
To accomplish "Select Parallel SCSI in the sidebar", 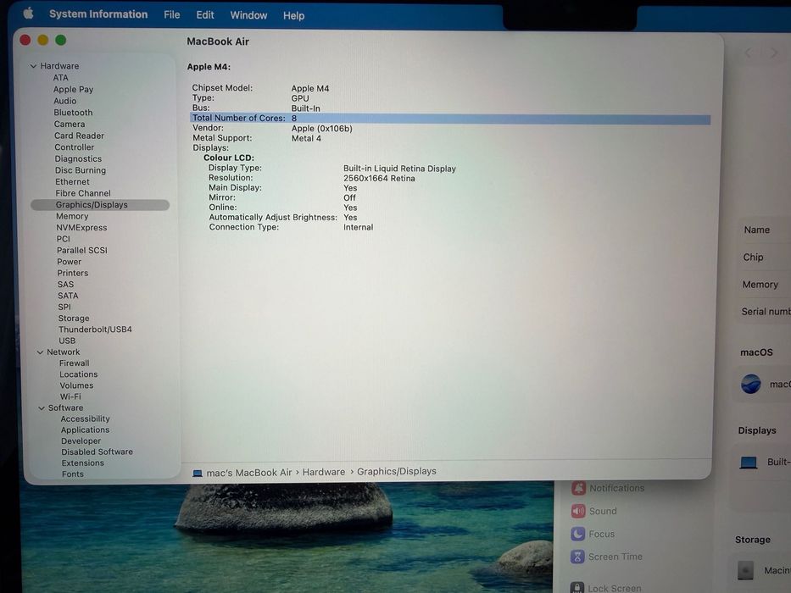I will tap(81, 250).
